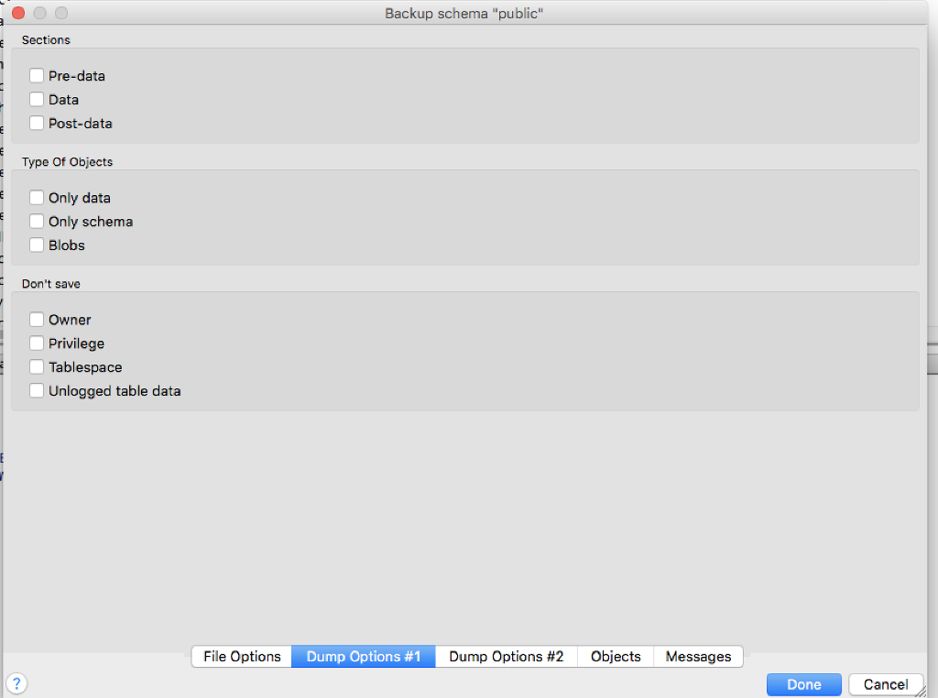View the Messages tab
The height and width of the screenshot is (698, 938).
(698, 657)
